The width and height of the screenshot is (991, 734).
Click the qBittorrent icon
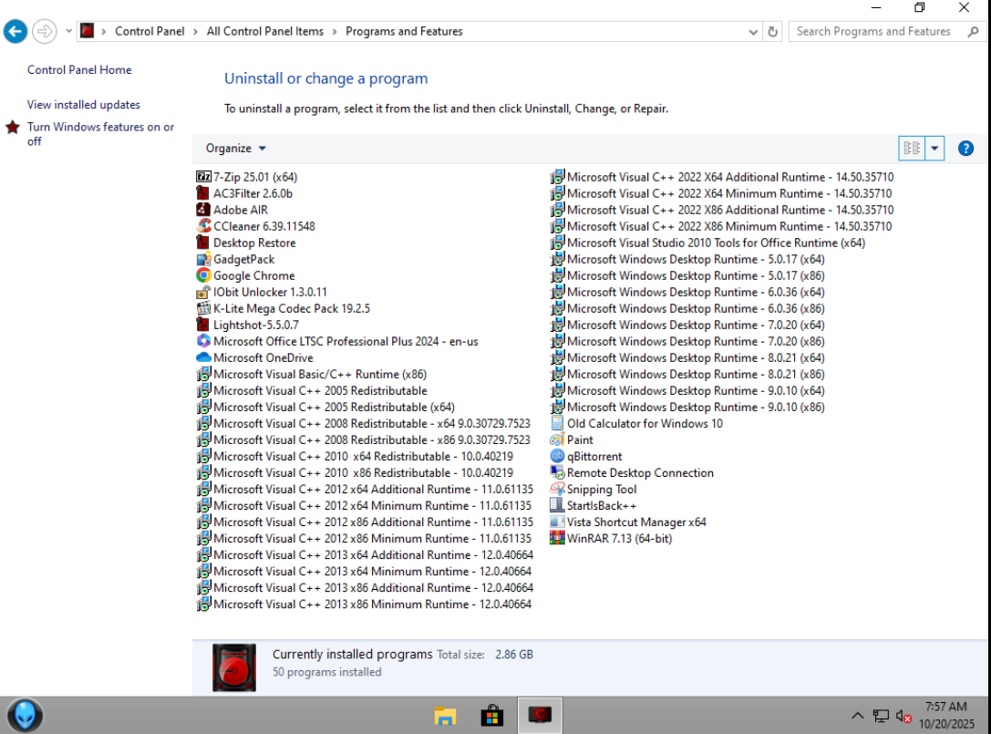point(557,457)
